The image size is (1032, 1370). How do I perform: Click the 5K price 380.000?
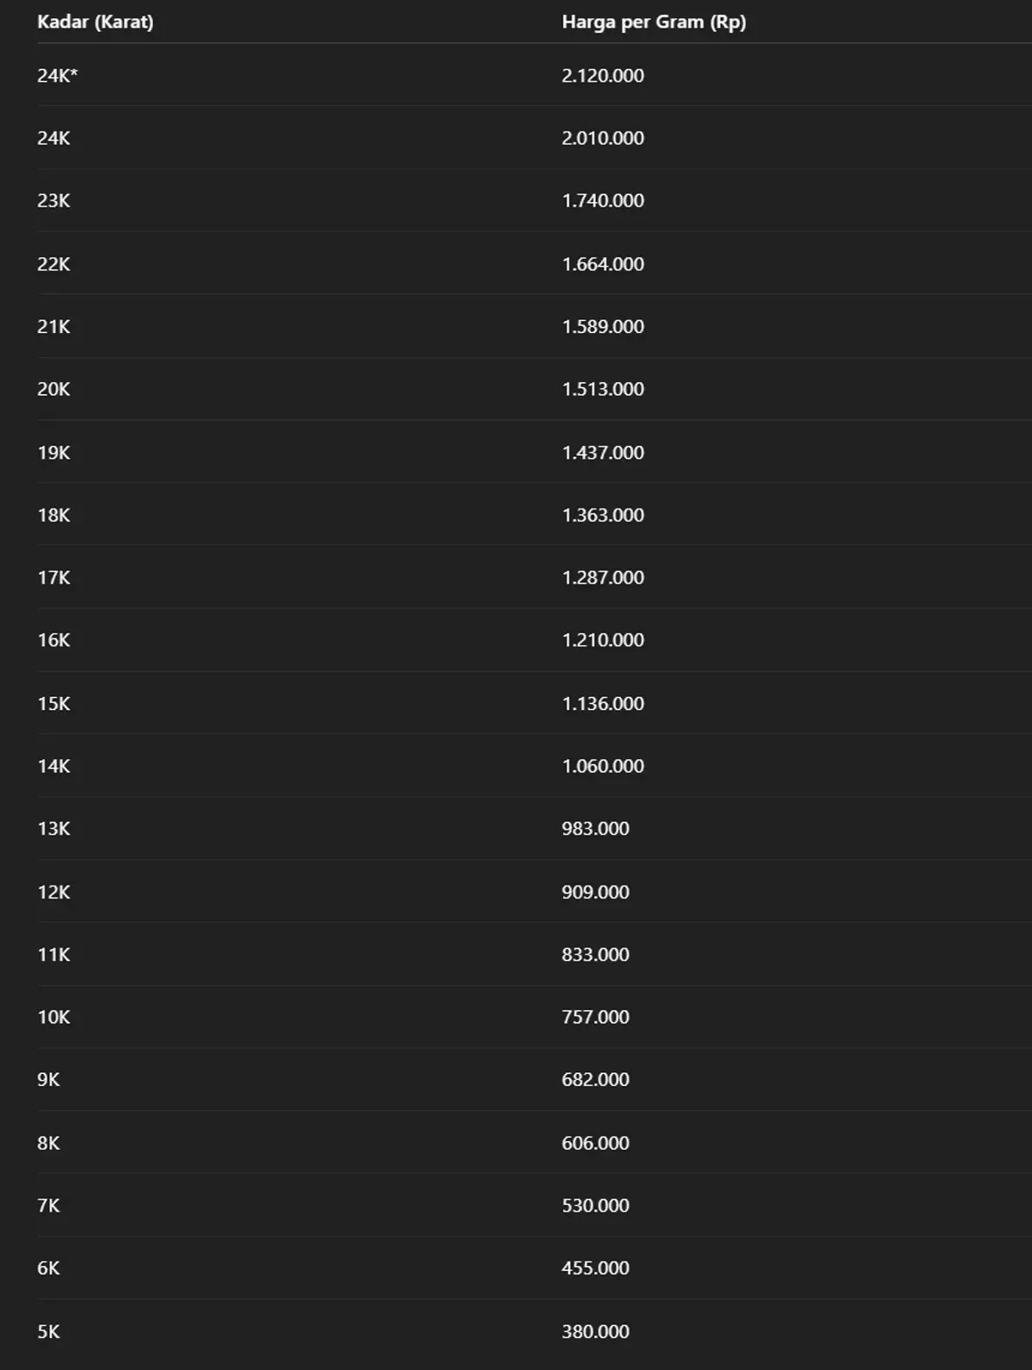click(x=595, y=1332)
